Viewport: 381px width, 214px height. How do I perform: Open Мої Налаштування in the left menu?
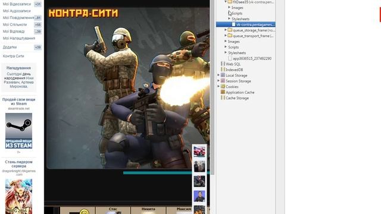pos(18,38)
